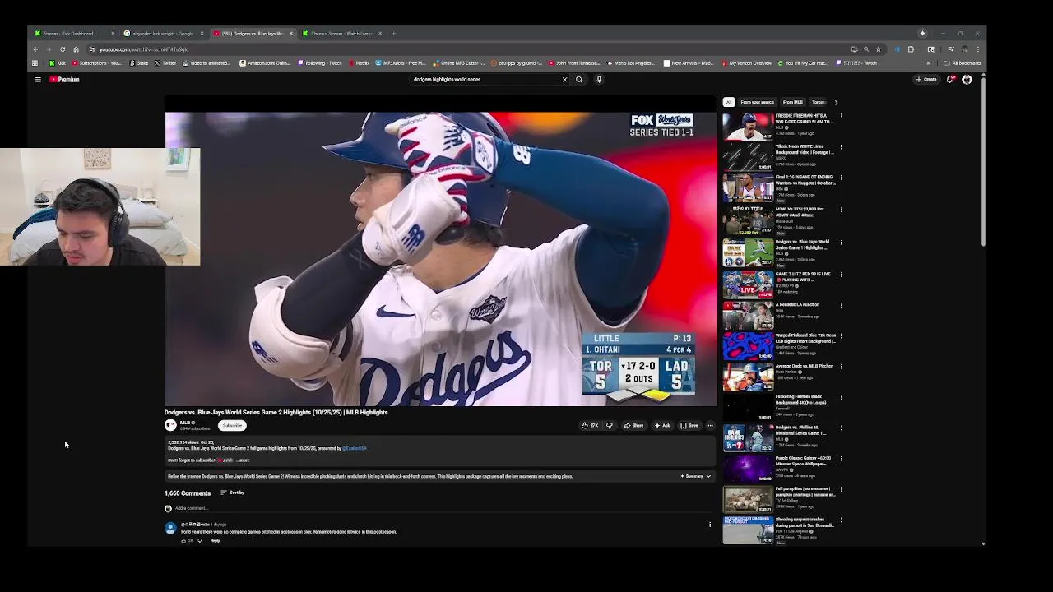Open Freddie Freeman walk-off grand slam thumbnail
Image resolution: width=1053 pixels, height=592 pixels.
748,127
